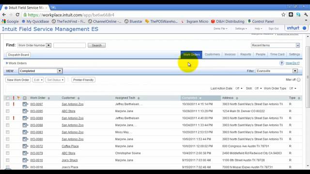This screenshot has width=310, height=174.
Task: Open a new browser tab
Action: point(53,8)
